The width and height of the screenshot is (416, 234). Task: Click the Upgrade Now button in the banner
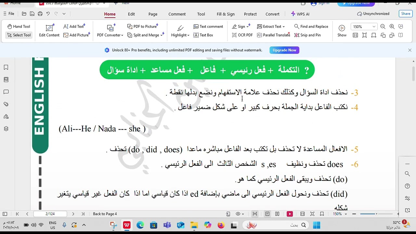tap(284, 50)
